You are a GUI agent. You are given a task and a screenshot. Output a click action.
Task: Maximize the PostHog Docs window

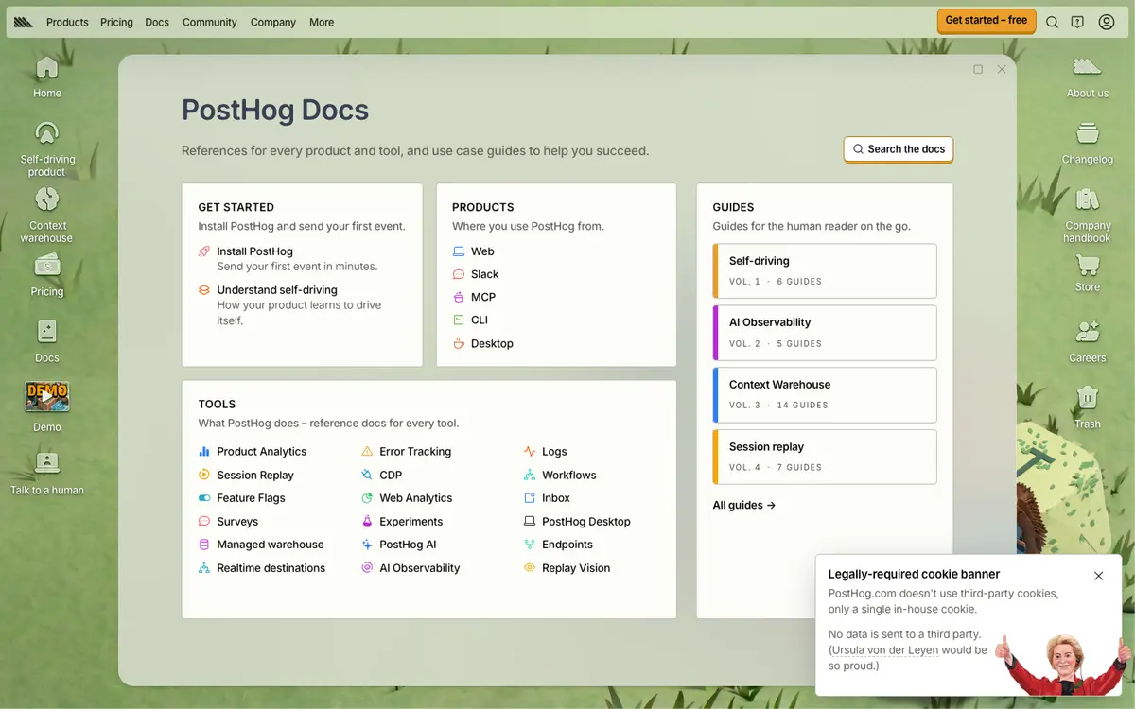click(x=978, y=69)
